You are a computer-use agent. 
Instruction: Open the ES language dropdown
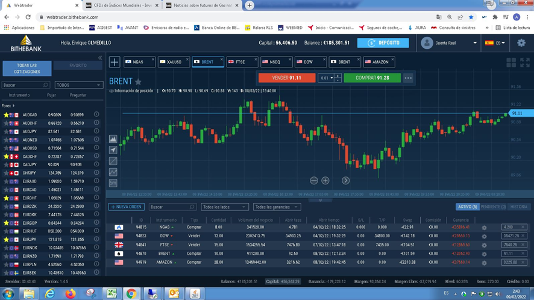pos(495,43)
